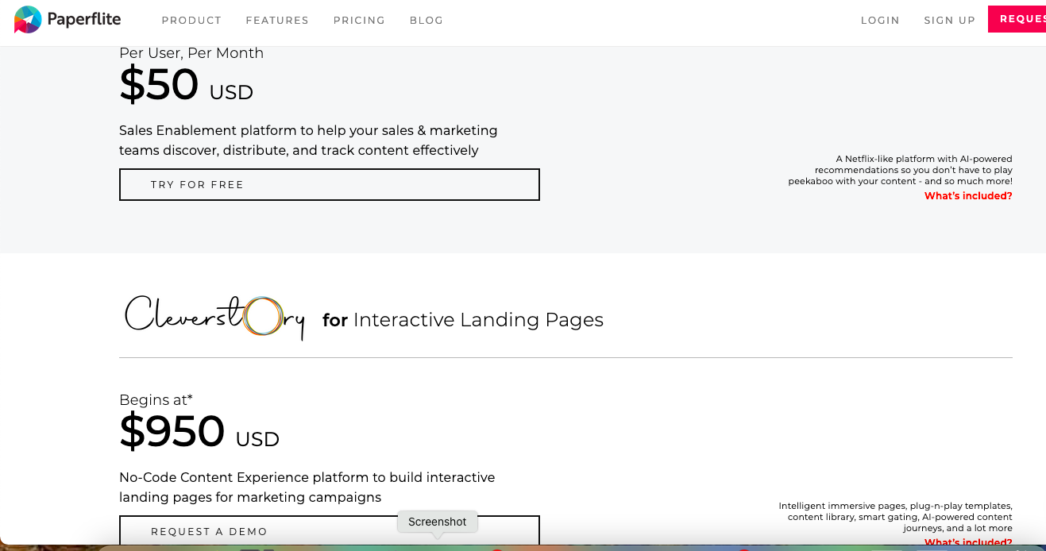Click the Screenshot tooltip
This screenshot has width=1046, height=551.
(x=437, y=522)
